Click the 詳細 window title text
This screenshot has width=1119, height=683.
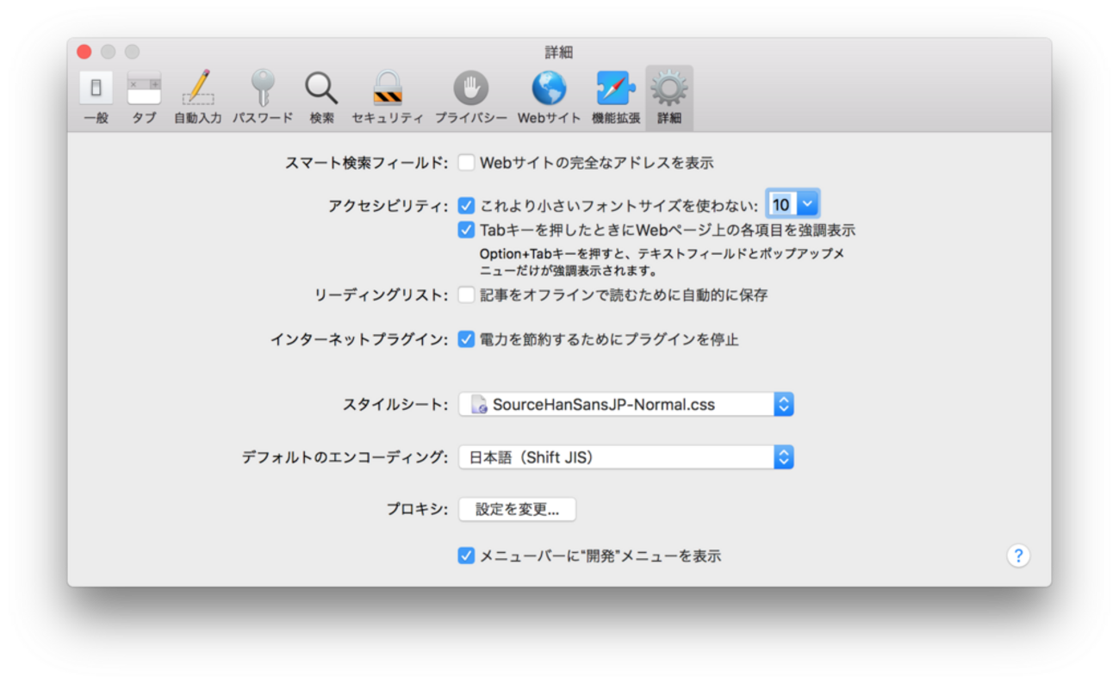(x=559, y=52)
